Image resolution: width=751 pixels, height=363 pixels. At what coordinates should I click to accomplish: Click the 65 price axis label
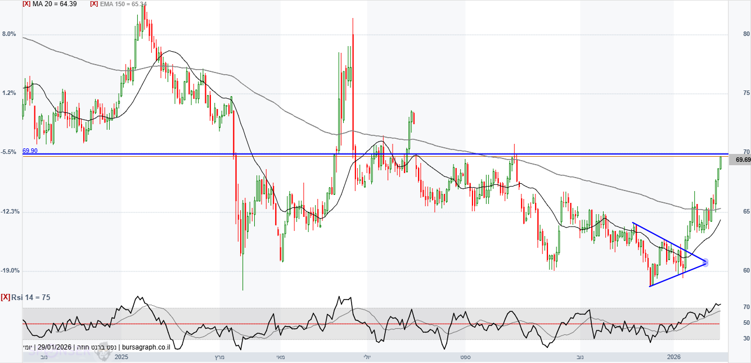(x=746, y=212)
